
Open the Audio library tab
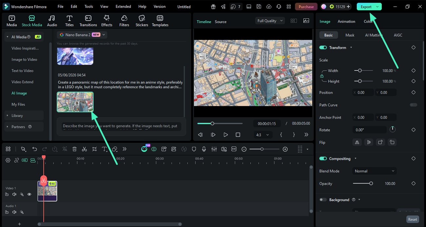point(52,21)
